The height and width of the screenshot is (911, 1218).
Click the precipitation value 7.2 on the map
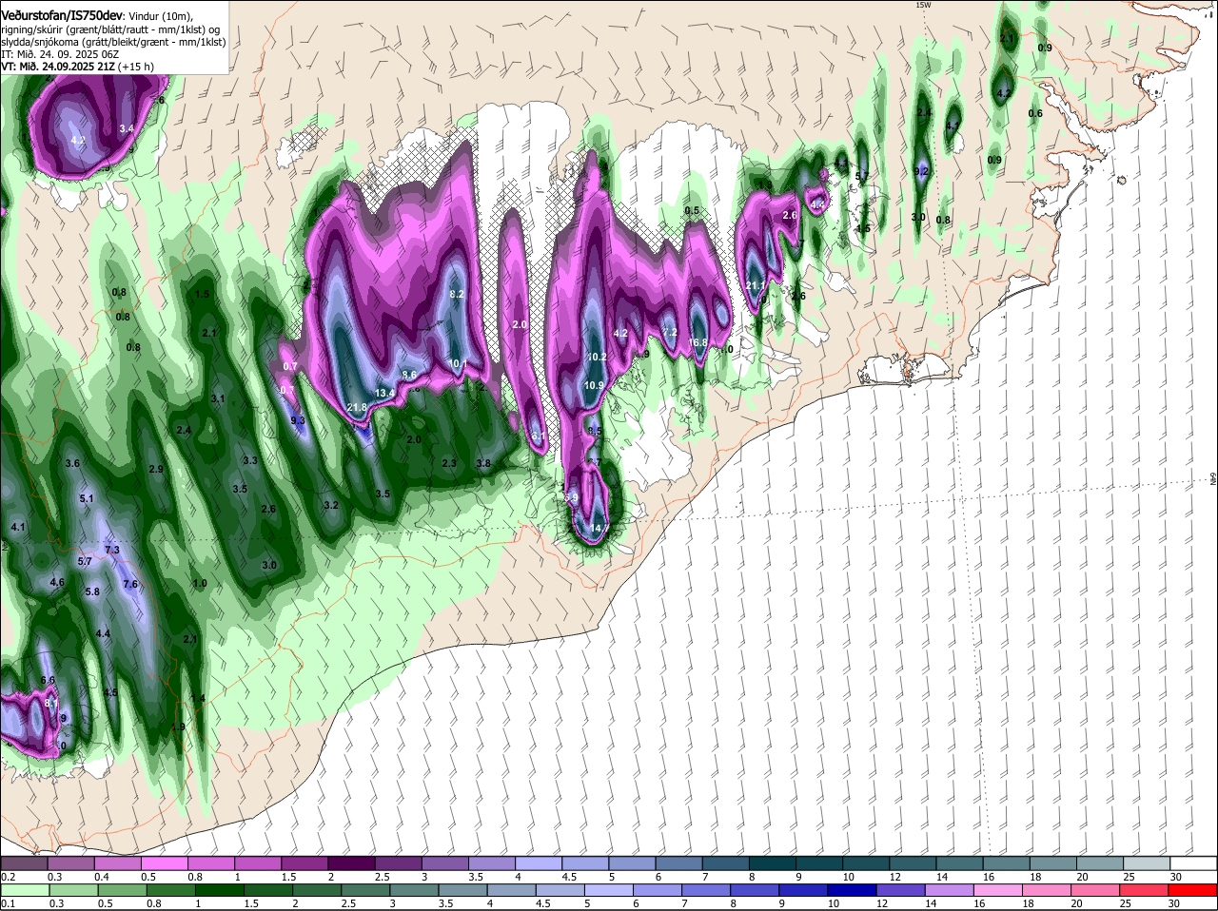(669, 332)
